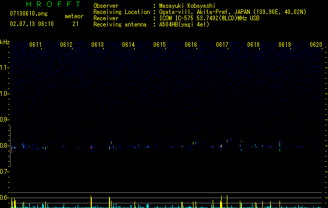Click the kHz axis unit label
This screenshot has height=208, width=328.
(5, 42)
